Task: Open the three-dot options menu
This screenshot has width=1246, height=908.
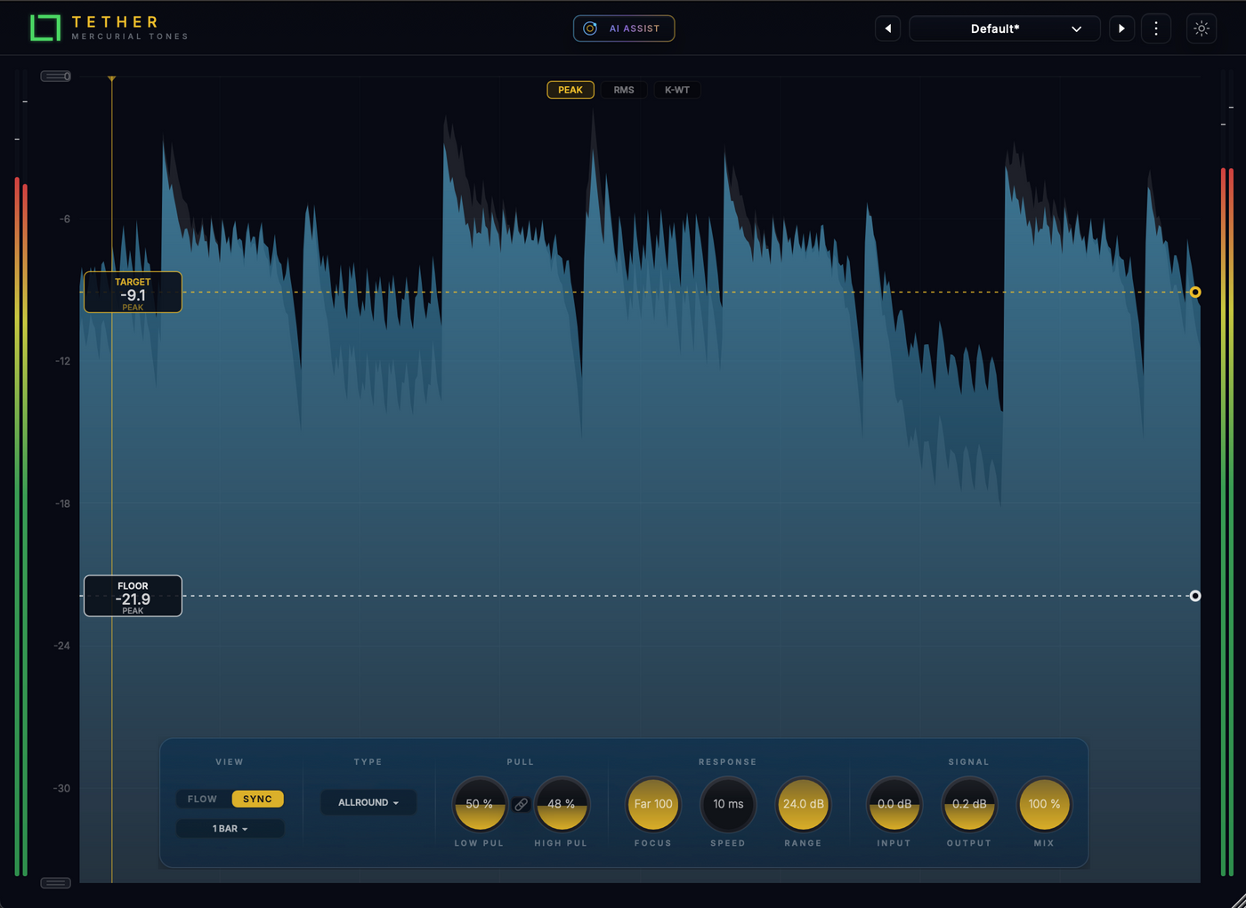Action: coord(1156,28)
